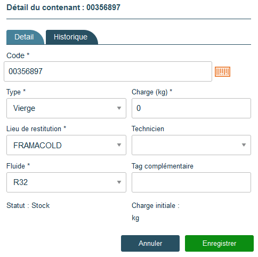The width and height of the screenshot is (258, 257).
Task: Click the Technicien field label
Action: point(148,128)
